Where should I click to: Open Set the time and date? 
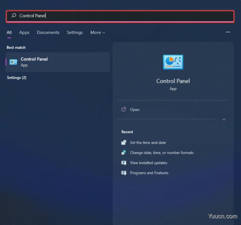pyautogui.click(x=148, y=143)
